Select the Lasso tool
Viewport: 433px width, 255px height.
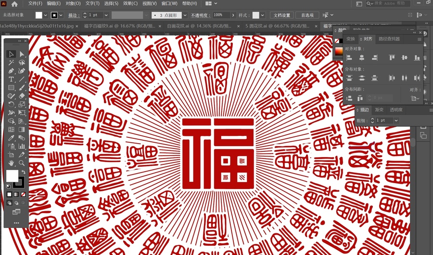click(x=22, y=63)
